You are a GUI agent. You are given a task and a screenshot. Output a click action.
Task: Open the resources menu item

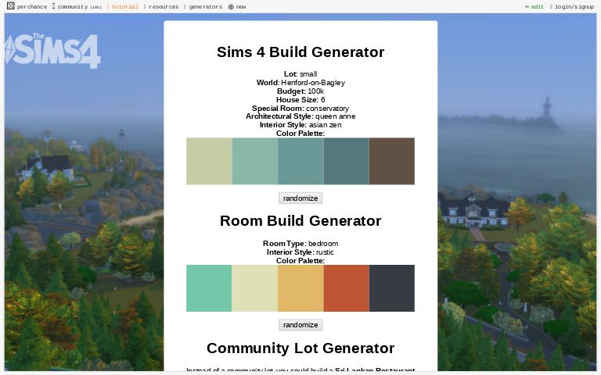161,7
